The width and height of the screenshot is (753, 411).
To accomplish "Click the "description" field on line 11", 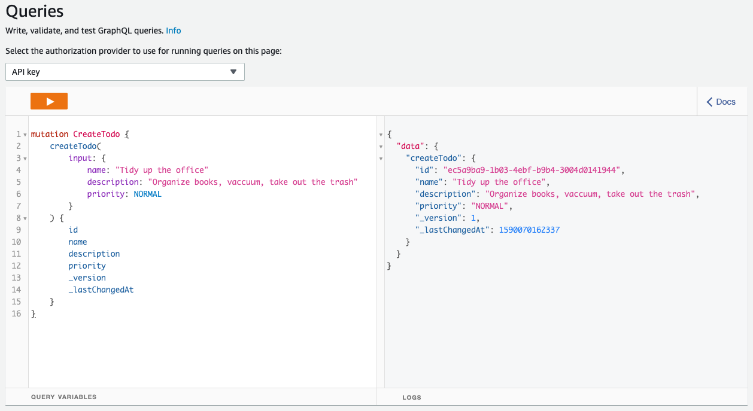I will (94, 254).
